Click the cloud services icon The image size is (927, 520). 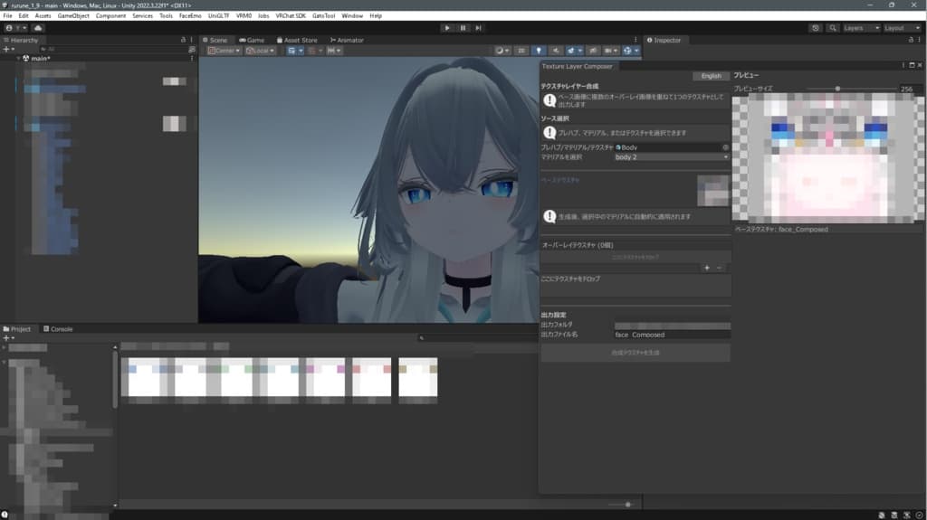(37, 28)
